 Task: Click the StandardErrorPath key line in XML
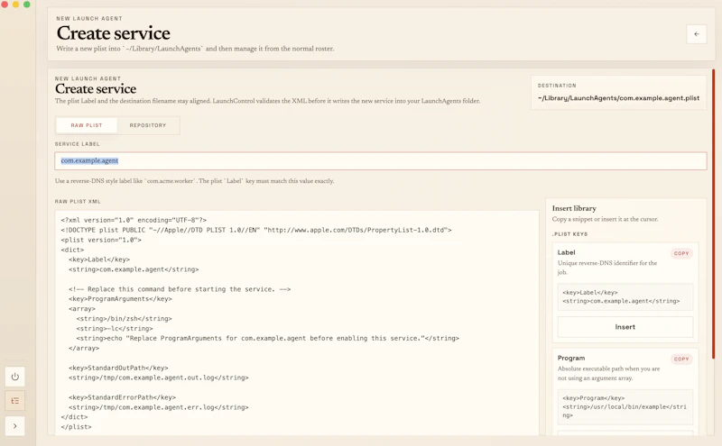[x=122, y=397]
